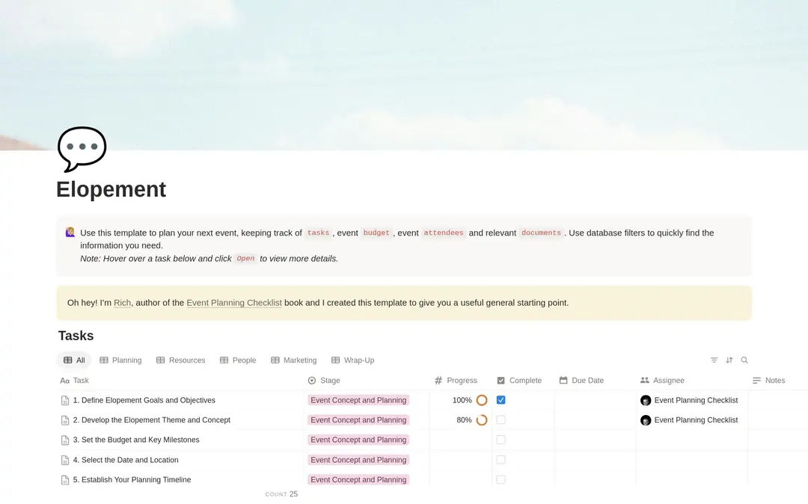Open Stage tag dropdown for task 3

tap(358, 440)
